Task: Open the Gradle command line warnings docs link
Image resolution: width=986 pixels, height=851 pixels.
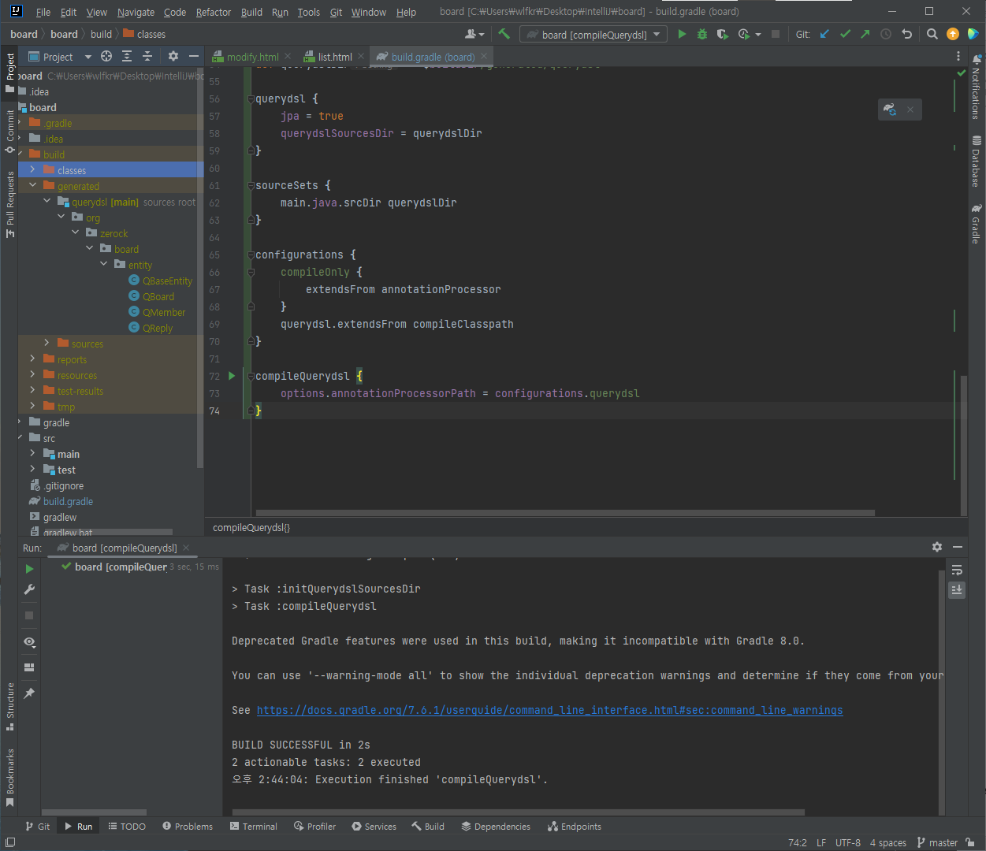Action: (549, 710)
